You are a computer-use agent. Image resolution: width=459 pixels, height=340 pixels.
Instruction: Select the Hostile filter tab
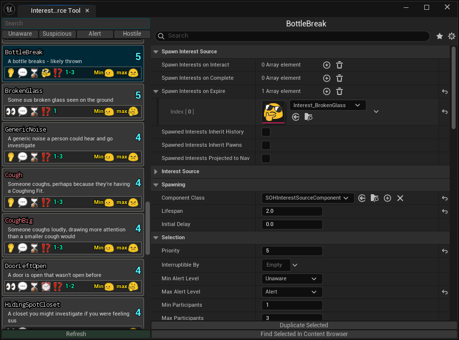point(132,34)
